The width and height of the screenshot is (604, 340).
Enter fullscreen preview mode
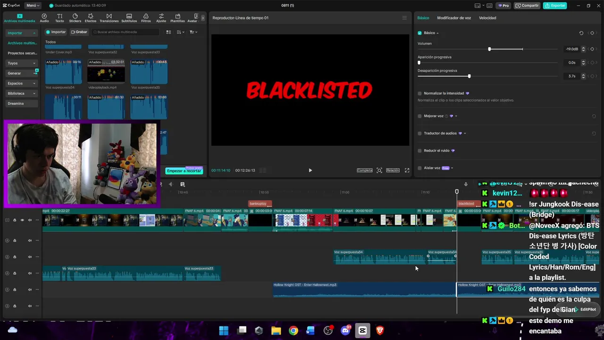[407, 170]
